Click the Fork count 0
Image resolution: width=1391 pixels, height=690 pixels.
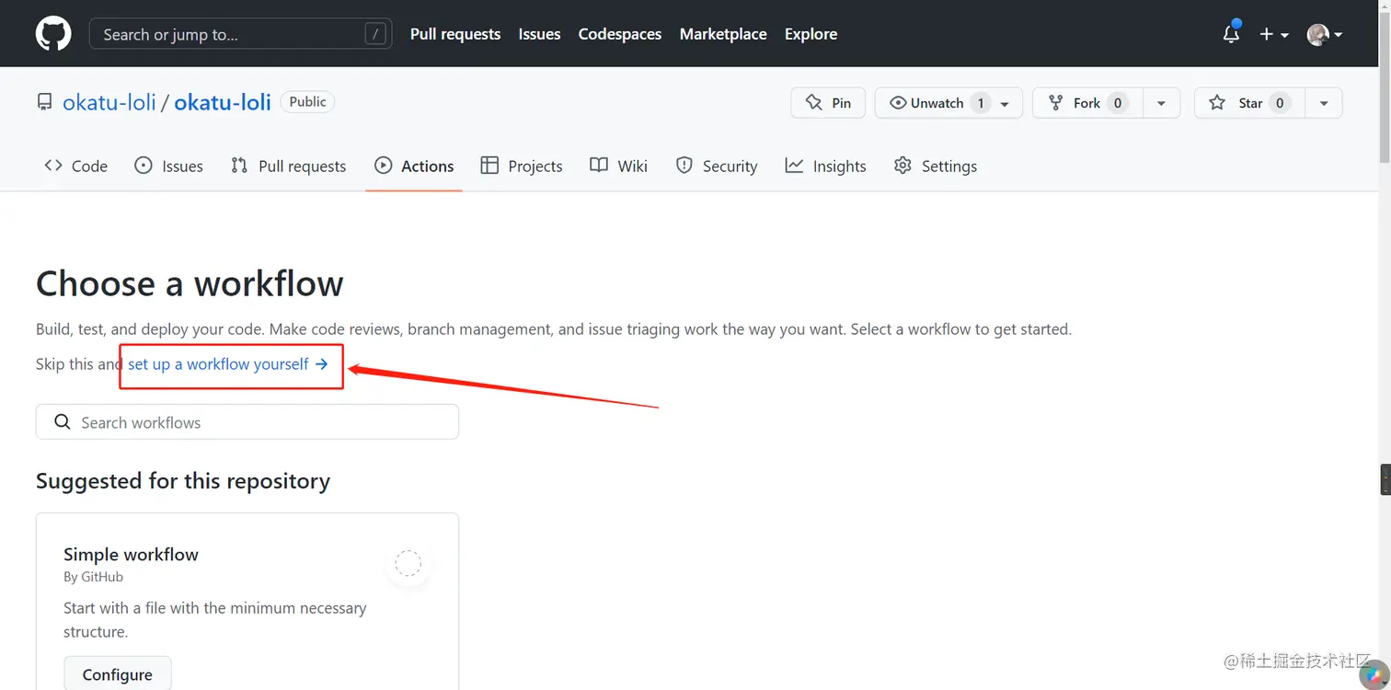point(1118,103)
